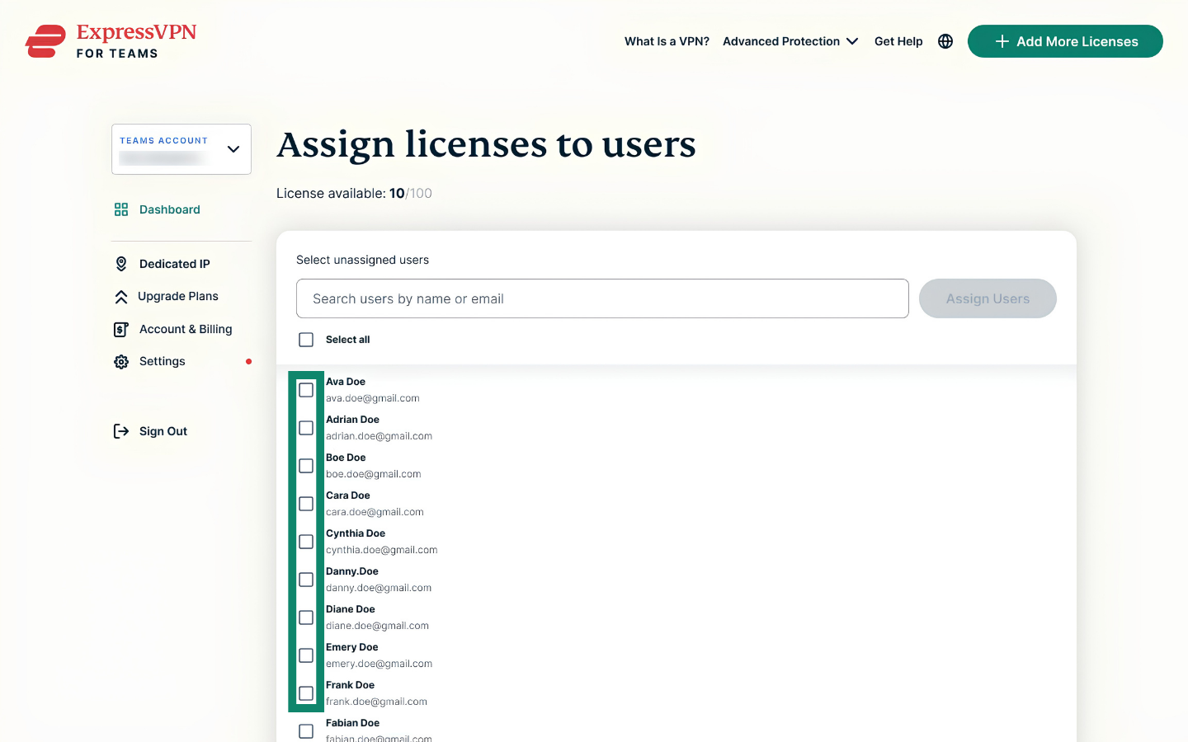
Task: Click the Danny.Doe name text
Action: [352, 571]
